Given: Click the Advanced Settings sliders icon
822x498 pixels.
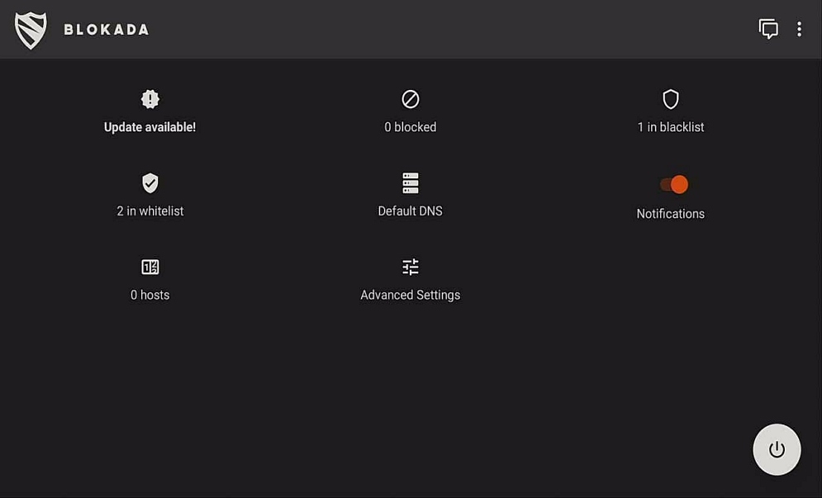Looking at the screenshot, I should click(411, 267).
